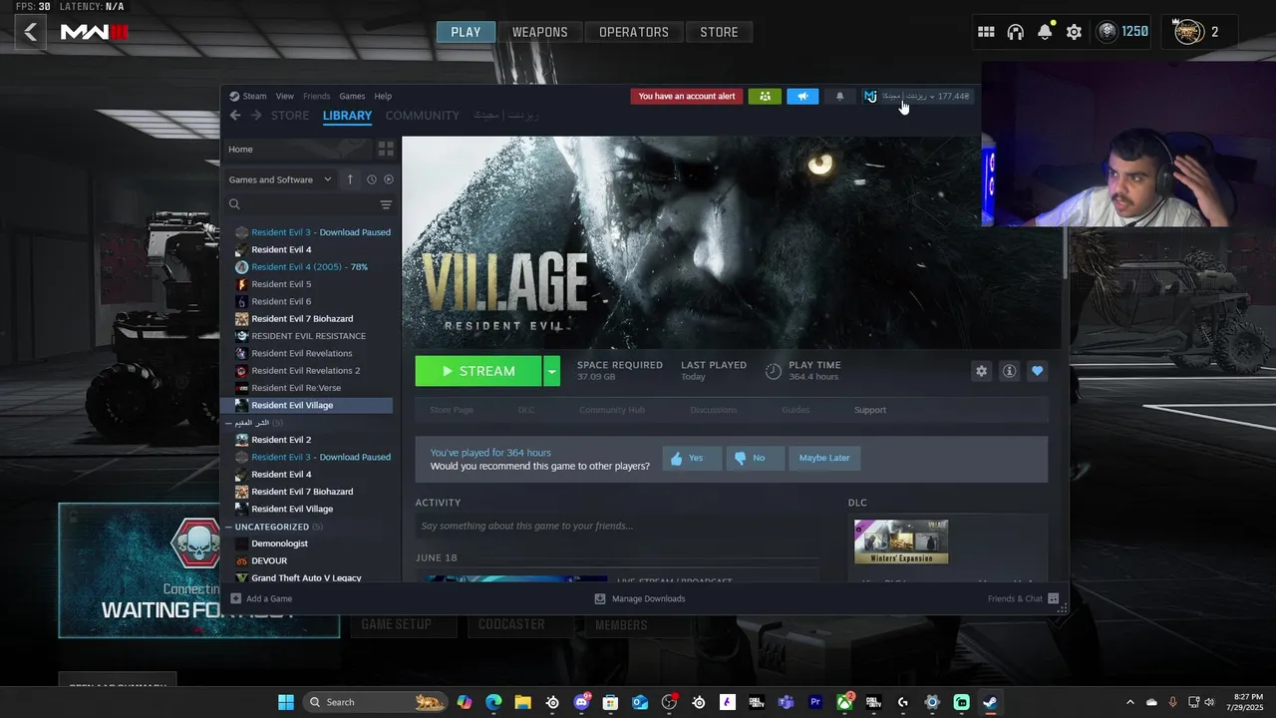Toggle microphone icon in system tray
This screenshot has height=718, width=1276.
point(1172,702)
